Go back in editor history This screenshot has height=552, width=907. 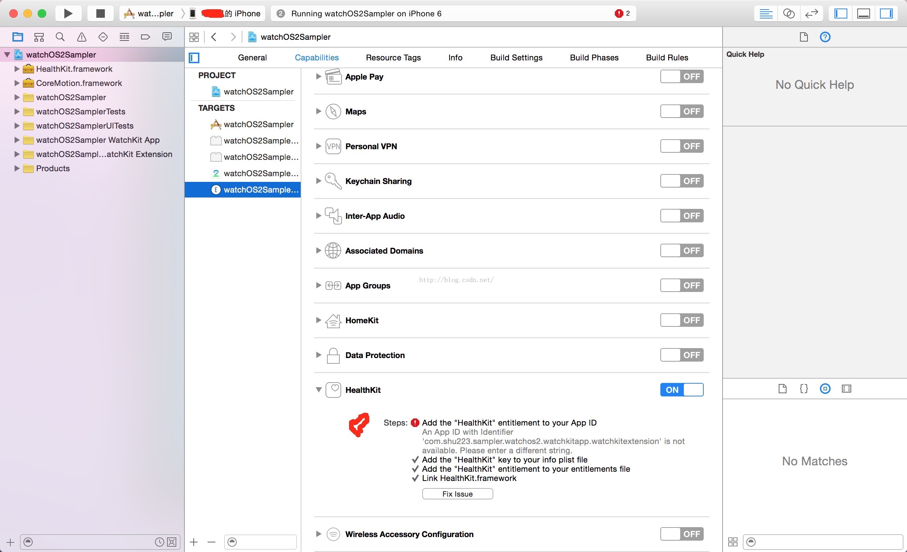click(214, 37)
